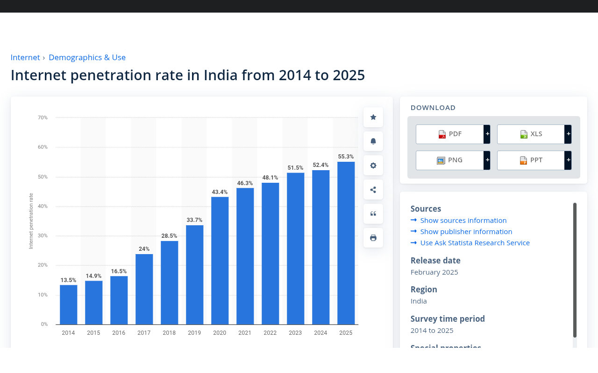Screen dimensions: 598x373
Task: Download chart as PPT
Action: [x=531, y=160]
